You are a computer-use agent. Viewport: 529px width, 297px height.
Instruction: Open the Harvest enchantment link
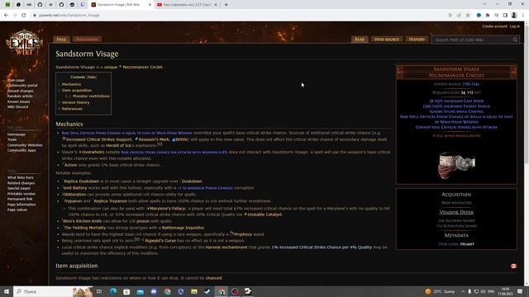coord(226,247)
